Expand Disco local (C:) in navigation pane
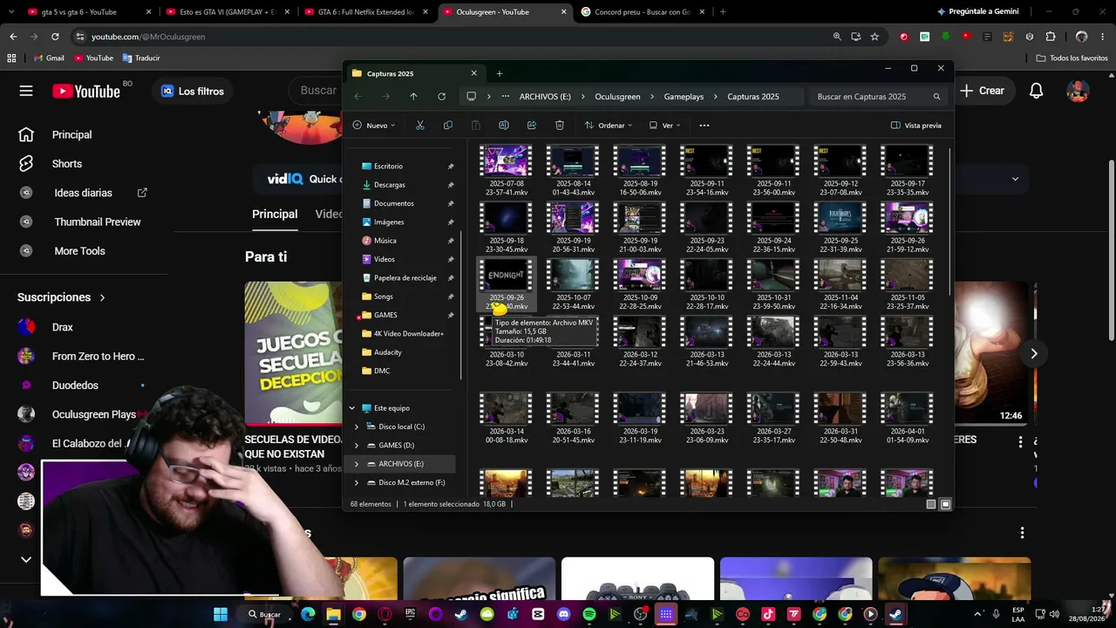This screenshot has height=628, width=1116. (x=357, y=427)
